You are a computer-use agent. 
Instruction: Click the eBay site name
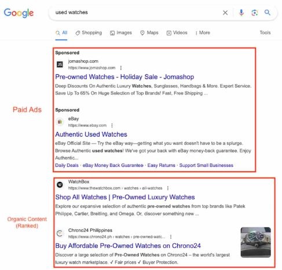point(74,119)
